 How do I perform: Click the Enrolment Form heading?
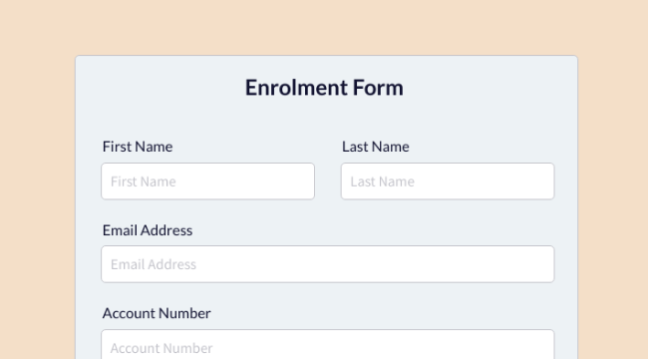[x=324, y=88]
